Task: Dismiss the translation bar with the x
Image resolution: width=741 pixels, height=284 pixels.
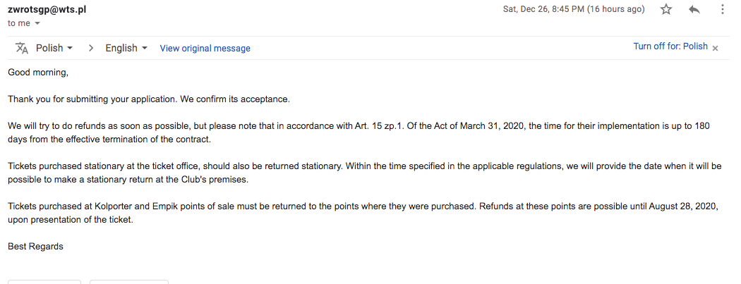Action: [715, 48]
